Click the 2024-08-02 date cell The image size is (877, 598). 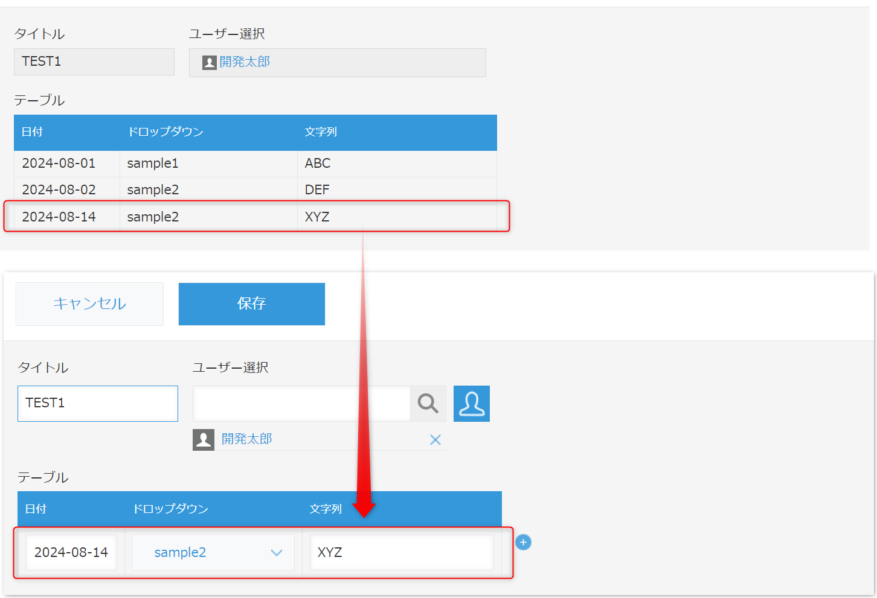(x=67, y=190)
